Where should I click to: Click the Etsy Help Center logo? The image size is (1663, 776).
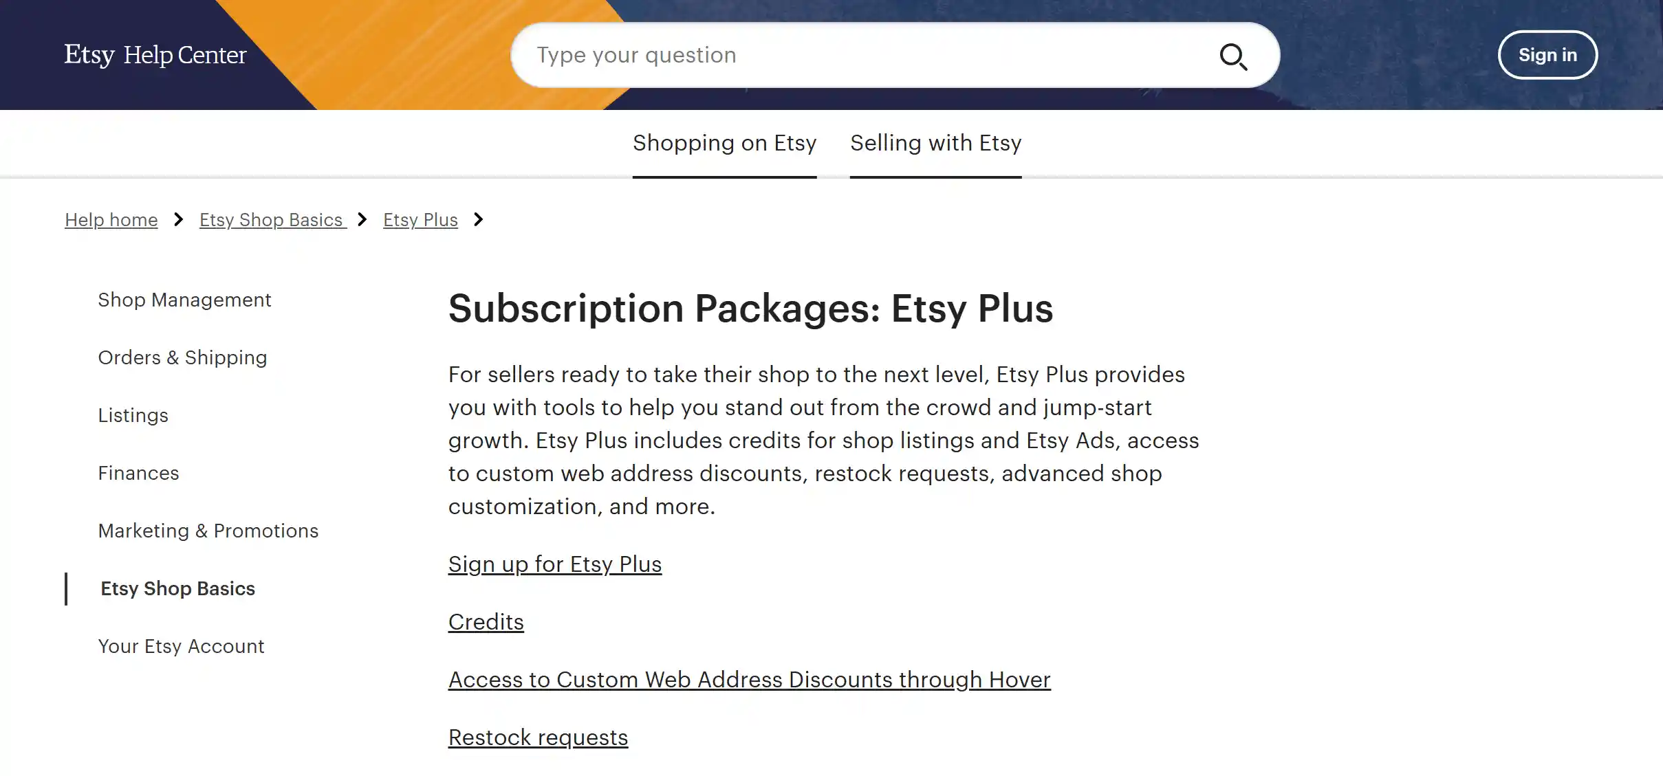coord(155,54)
